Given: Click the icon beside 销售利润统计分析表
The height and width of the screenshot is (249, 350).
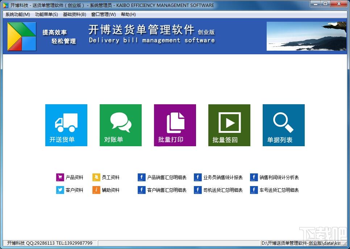Looking at the screenshot, I should 254,177.
